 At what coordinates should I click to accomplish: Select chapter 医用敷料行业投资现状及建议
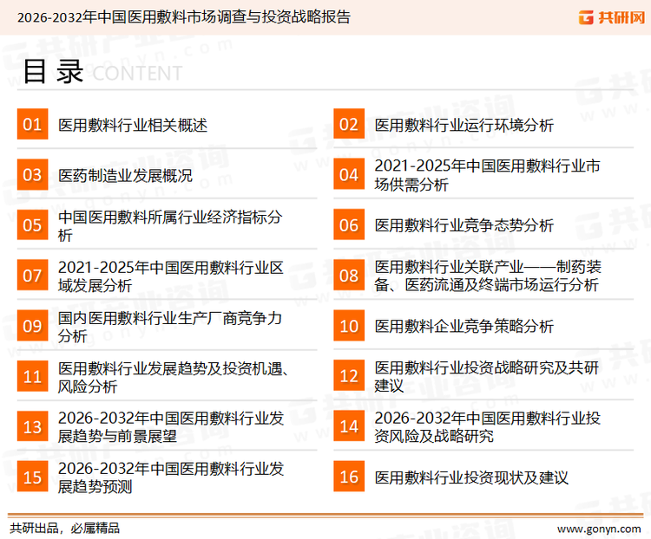click(471, 478)
